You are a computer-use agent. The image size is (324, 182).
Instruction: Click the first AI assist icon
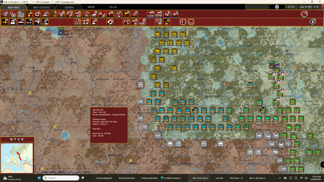click(x=134, y=22)
